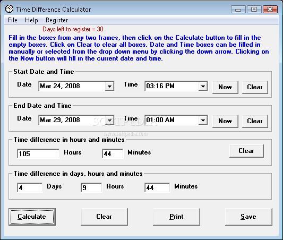The width and height of the screenshot is (283, 240).
Task: Click the 'Days left to register = 30' text
Action: coord(73,29)
